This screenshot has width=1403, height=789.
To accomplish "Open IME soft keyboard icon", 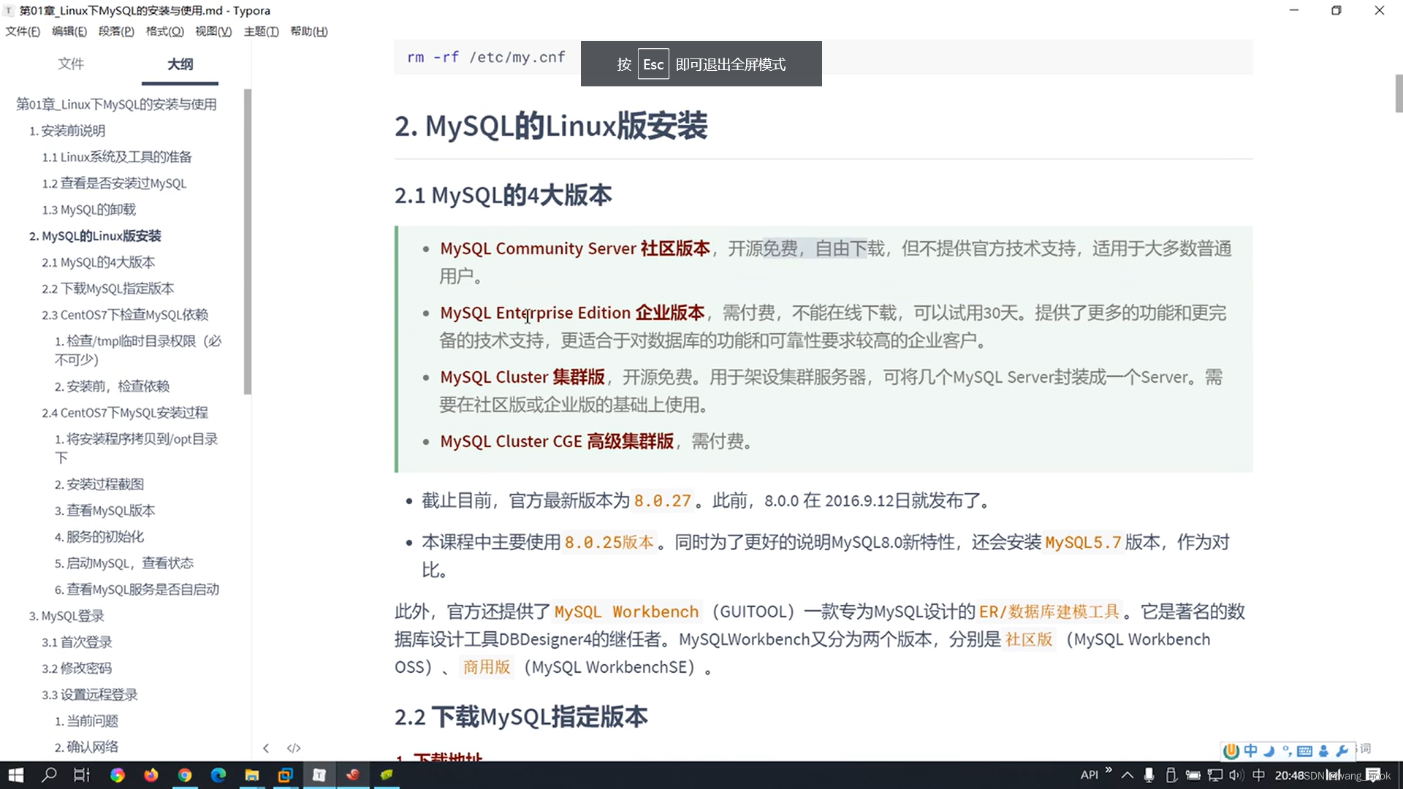I will click(1305, 751).
